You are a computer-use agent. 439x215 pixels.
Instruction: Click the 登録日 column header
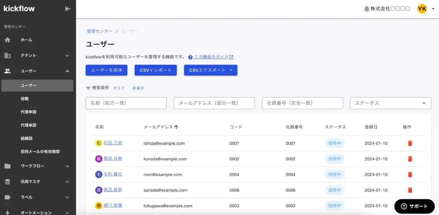[371, 127]
